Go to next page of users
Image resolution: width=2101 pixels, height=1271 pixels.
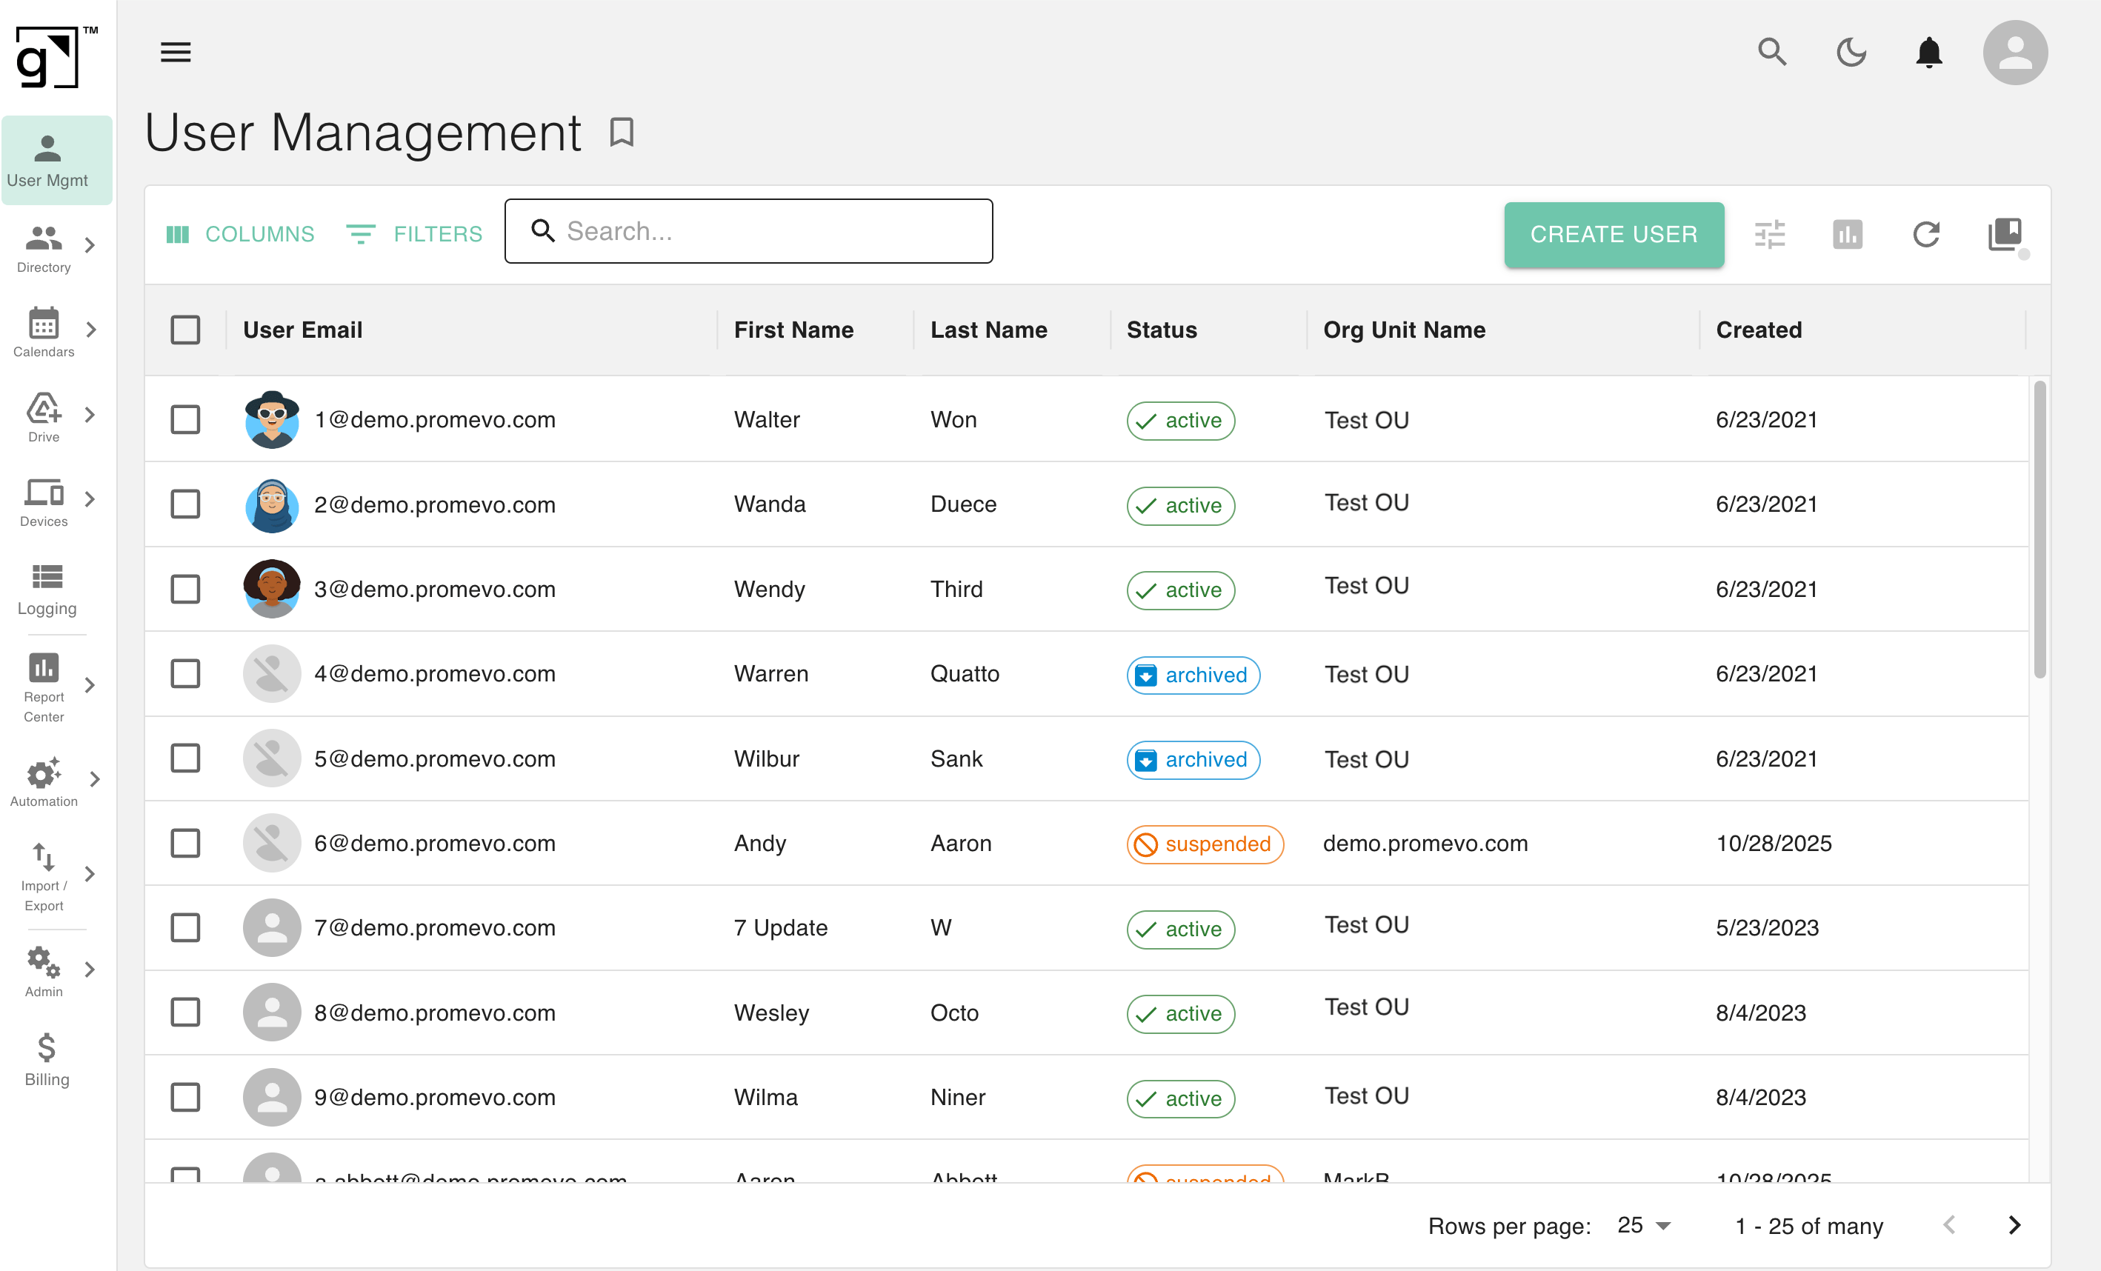point(2014,1225)
